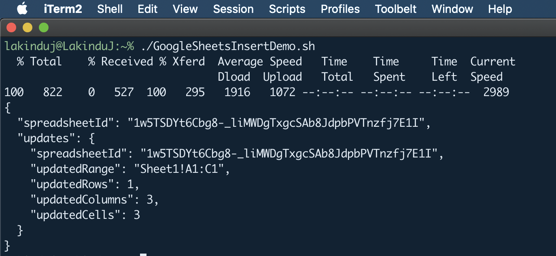Open the Profiles menu
556x256 pixels.
pyautogui.click(x=340, y=9)
